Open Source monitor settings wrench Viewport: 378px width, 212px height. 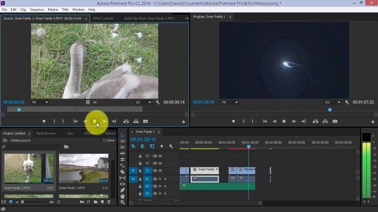(158, 102)
